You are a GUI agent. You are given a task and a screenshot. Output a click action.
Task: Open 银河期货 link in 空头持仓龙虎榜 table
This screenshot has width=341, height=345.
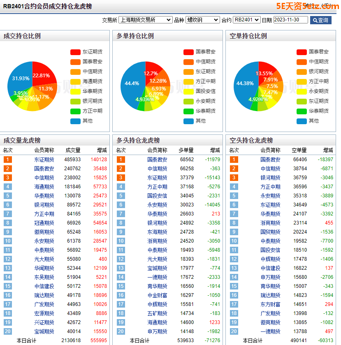(270, 178)
